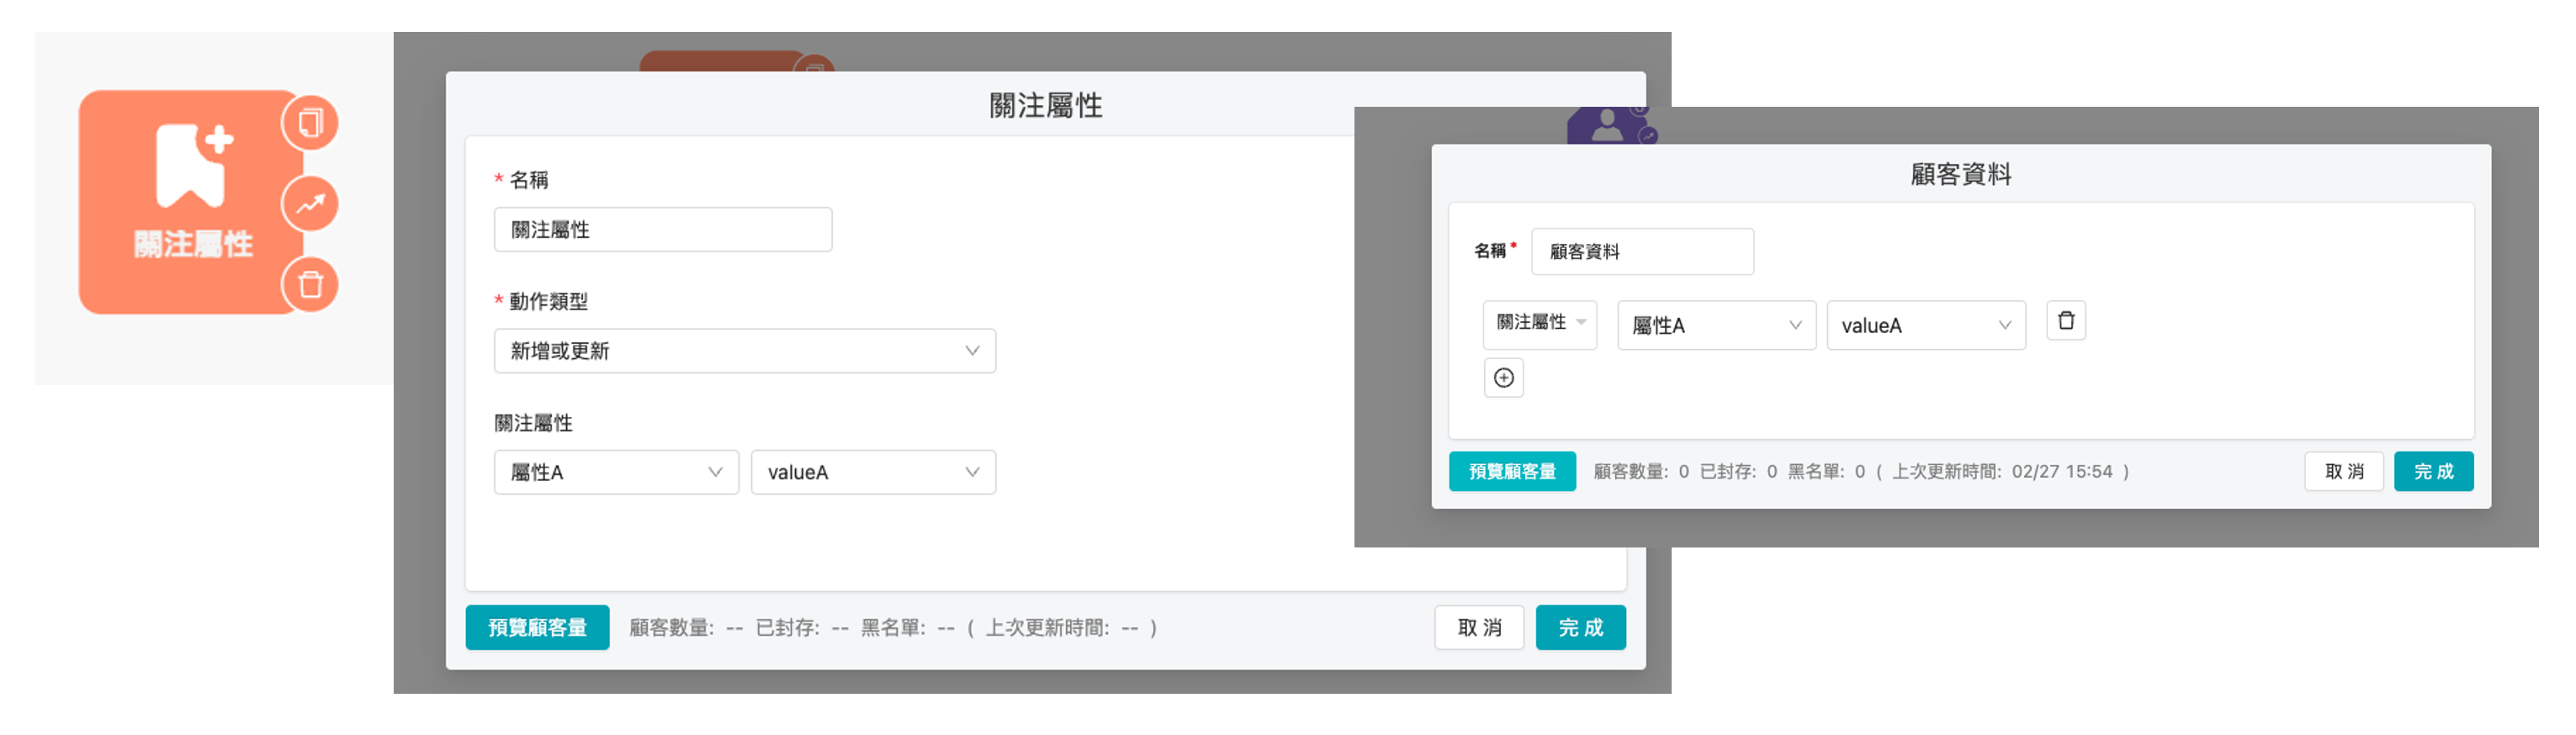The width and height of the screenshot is (2576, 735).
Task: Open the valueA dropdown in the 關注屬性 dialog
Action: click(873, 472)
